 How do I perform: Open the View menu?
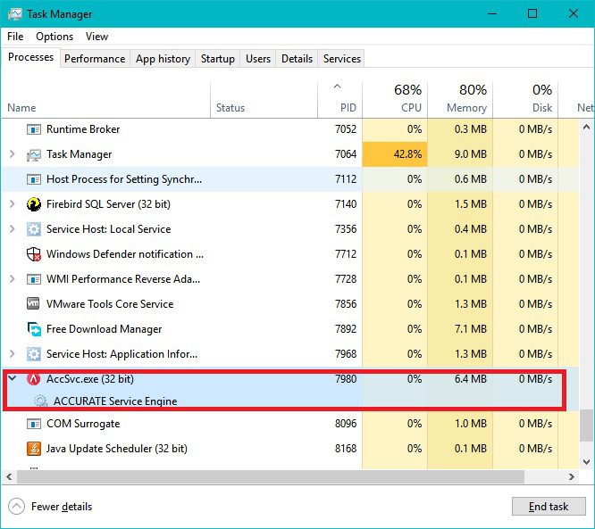[96, 37]
